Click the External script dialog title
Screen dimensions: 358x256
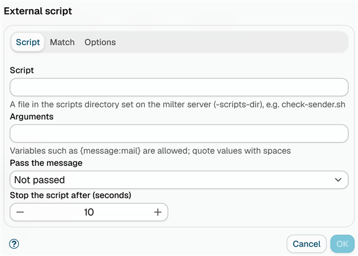click(38, 11)
